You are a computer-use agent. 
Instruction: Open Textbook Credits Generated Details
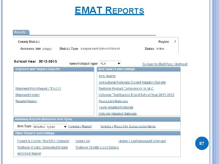tap(43, 147)
